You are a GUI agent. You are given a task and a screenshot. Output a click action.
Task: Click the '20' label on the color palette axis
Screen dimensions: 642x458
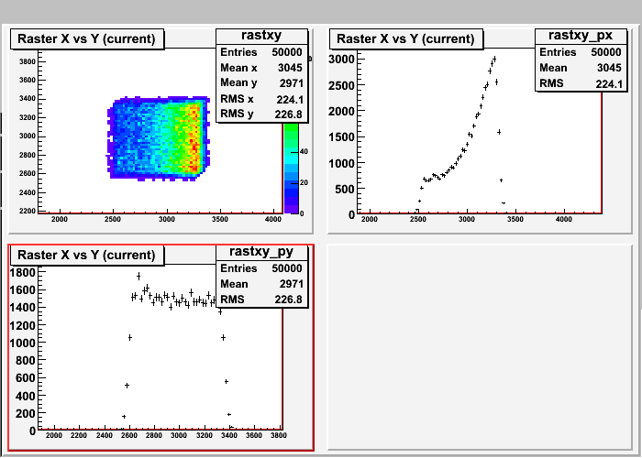pos(304,183)
